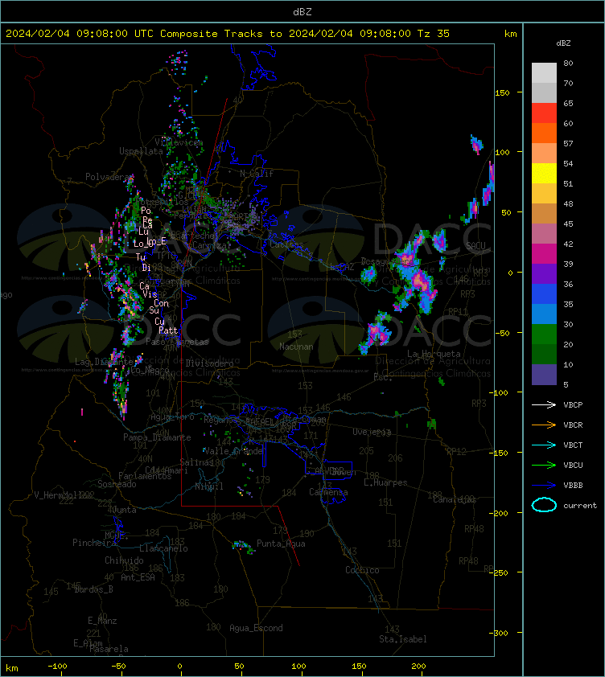Screen dimensions: 605x677
Task: Click the 'VBCU' legend label
Action: pos(573,465)
